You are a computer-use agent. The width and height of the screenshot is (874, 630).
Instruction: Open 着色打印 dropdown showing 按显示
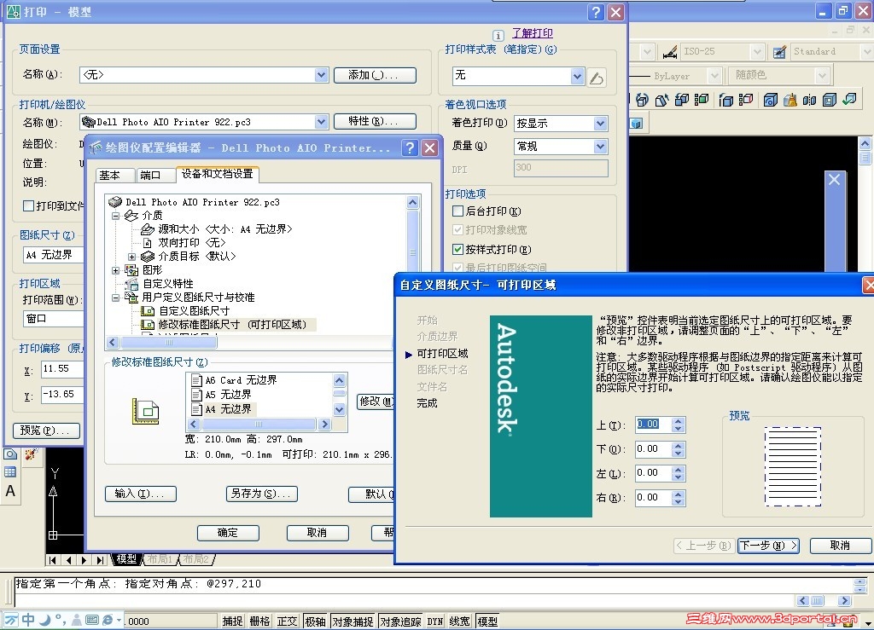(600, 123)
